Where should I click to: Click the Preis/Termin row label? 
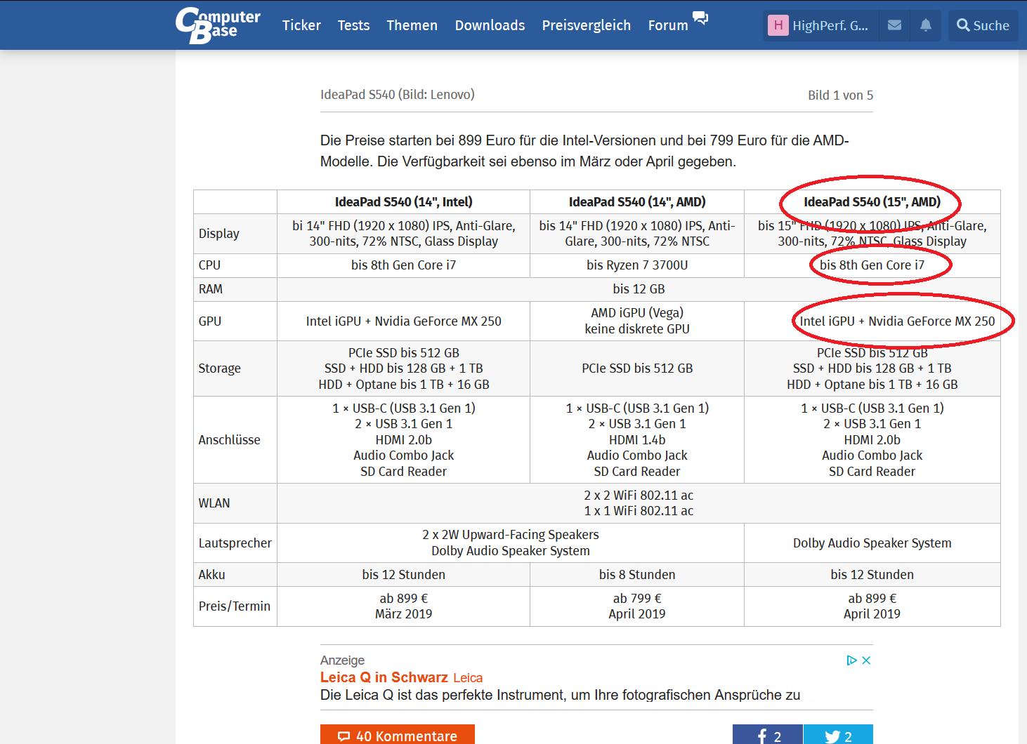(x=235, y=606)
